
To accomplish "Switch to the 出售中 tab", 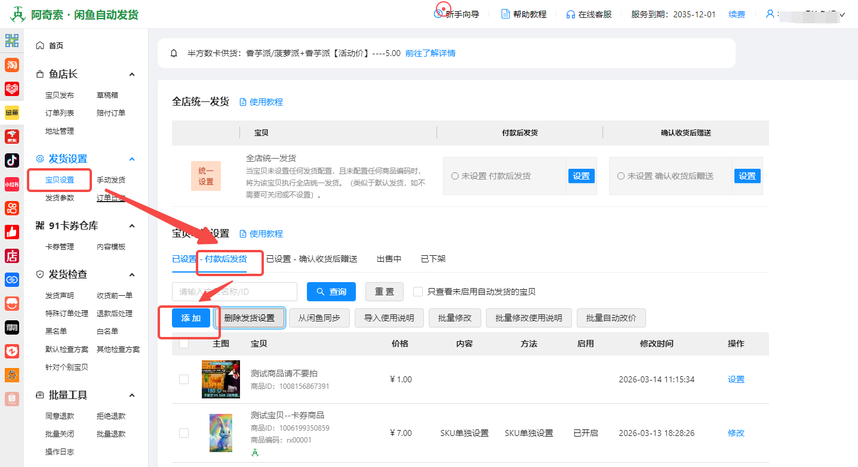I will click(x=389, y=259).
